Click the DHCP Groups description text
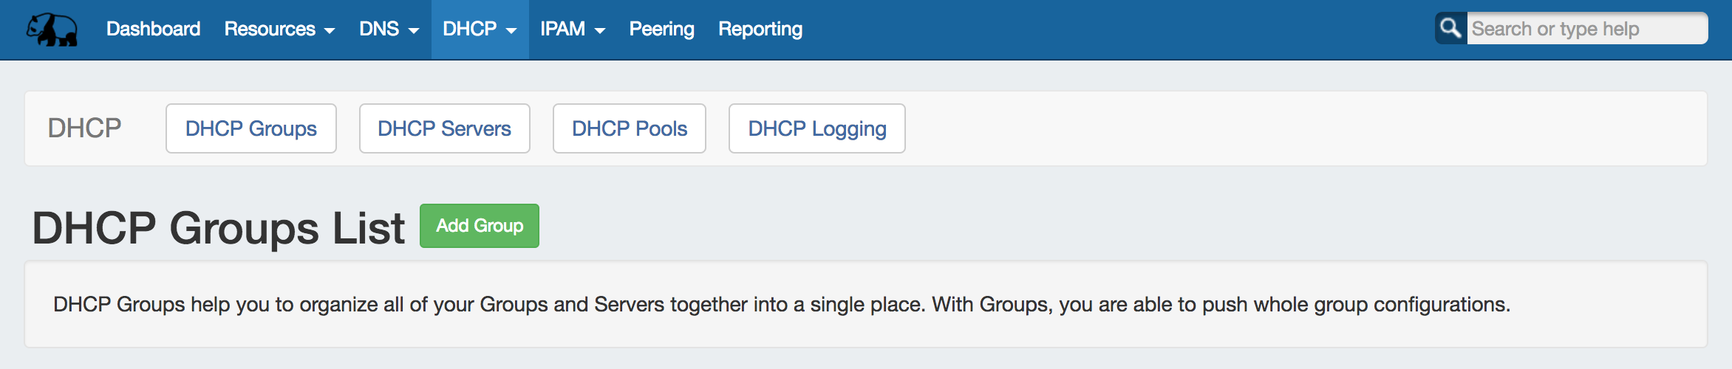The image size is (1732, 369). [781, 304]
